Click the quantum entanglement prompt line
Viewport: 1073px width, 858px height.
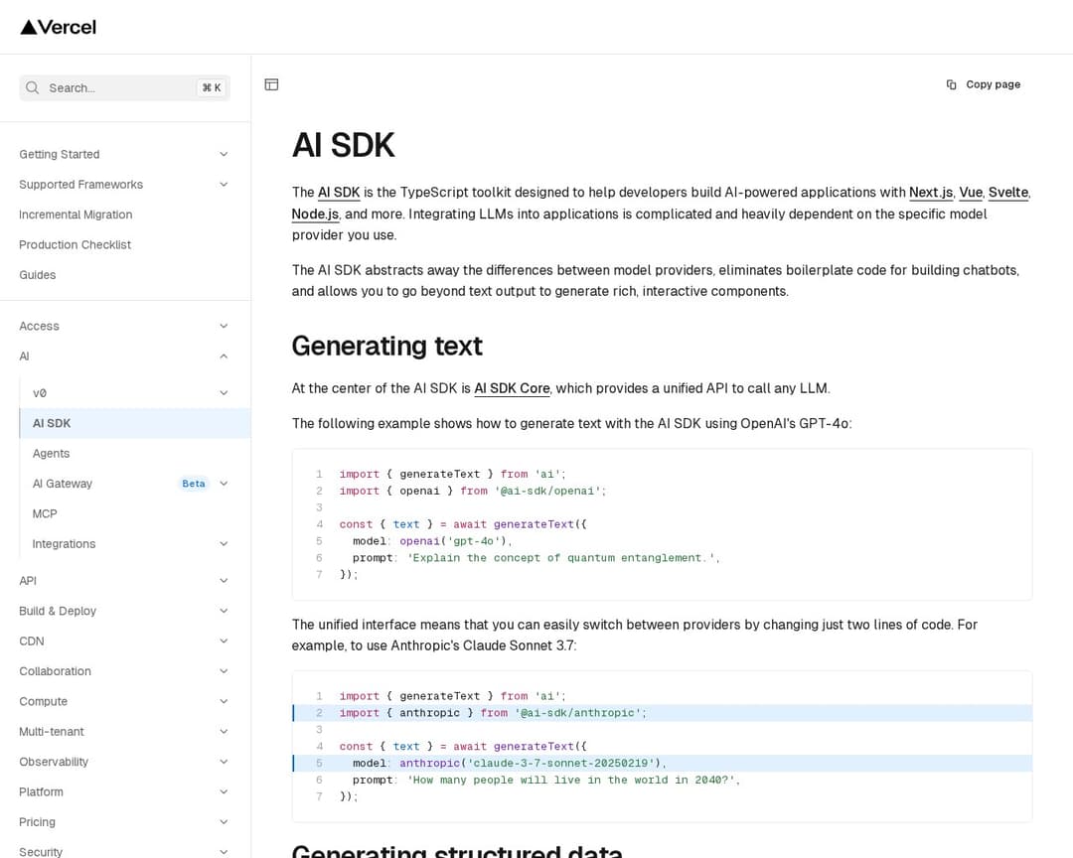[x=536, y=558]
